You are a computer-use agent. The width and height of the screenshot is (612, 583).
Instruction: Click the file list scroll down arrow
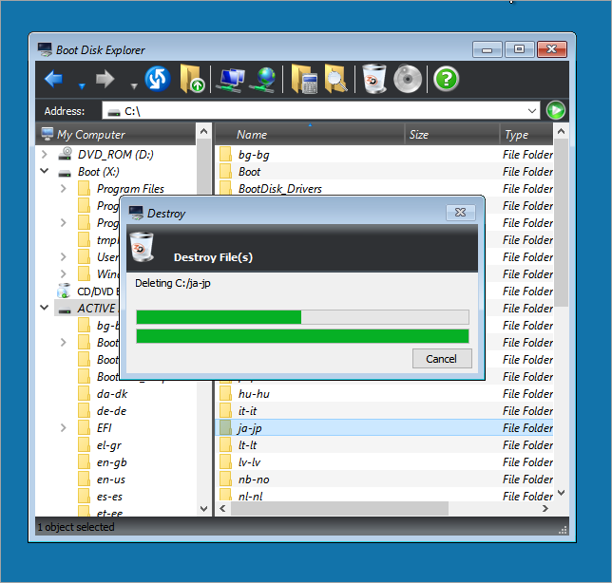pyautogui.click(x=562, y=493)
